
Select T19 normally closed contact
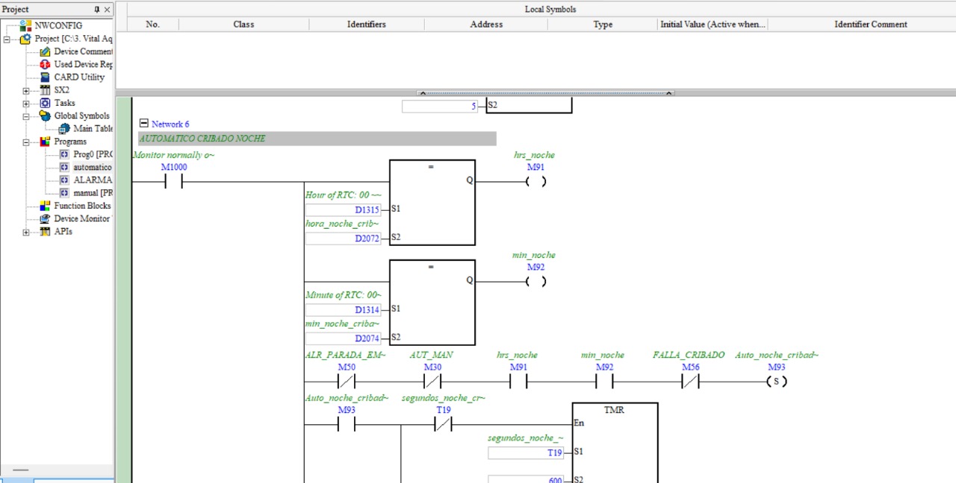[444, 425]
